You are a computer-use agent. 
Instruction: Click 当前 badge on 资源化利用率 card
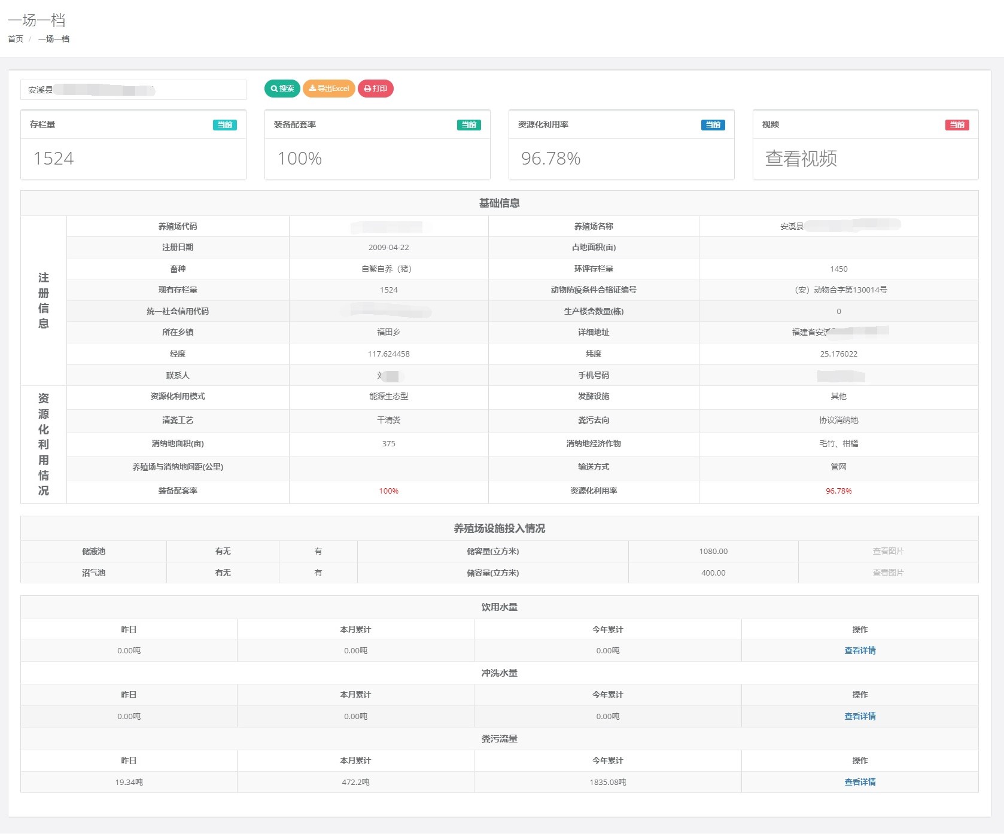tap(713, 125)
